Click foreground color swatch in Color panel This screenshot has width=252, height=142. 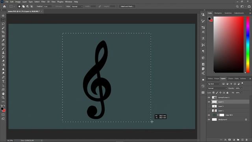(209, 19)
